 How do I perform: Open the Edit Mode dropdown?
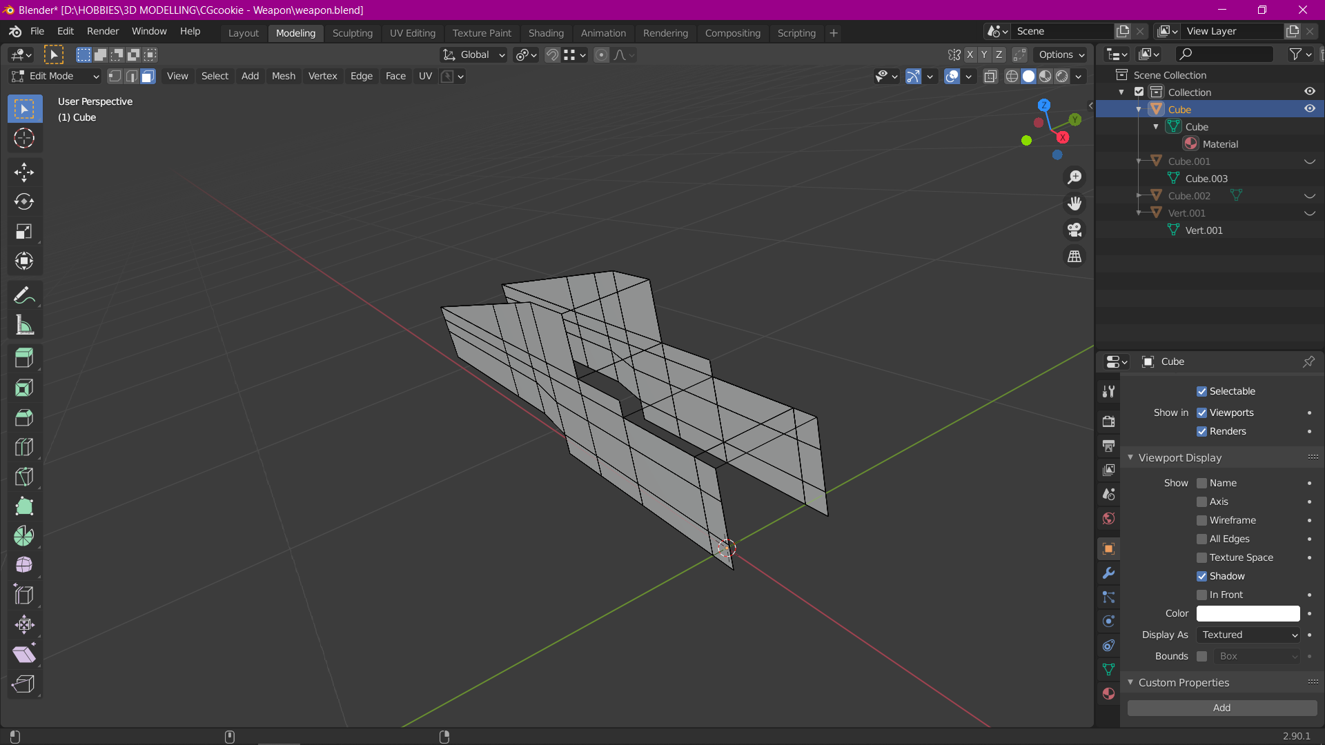55,77
